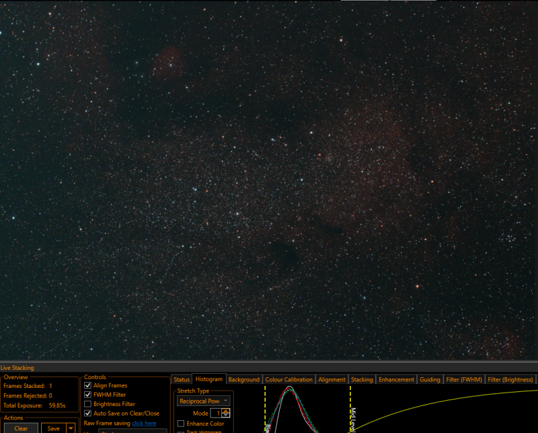
Task: Click the 'Total Exposure: 59,85s' value
Action: pos(57,405)
